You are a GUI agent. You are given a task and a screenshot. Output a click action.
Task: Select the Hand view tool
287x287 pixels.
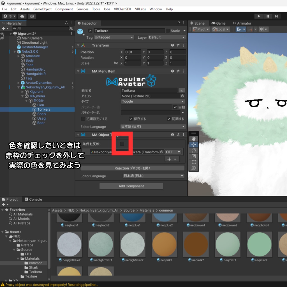click(194, 138)
